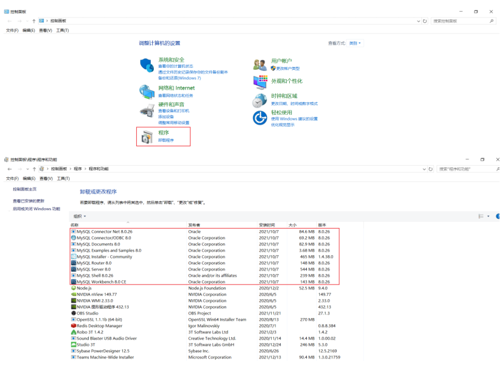Select the Robo 3T 1.4.2 icon
This screenshot has height=365, width=502.
(73, 332)
